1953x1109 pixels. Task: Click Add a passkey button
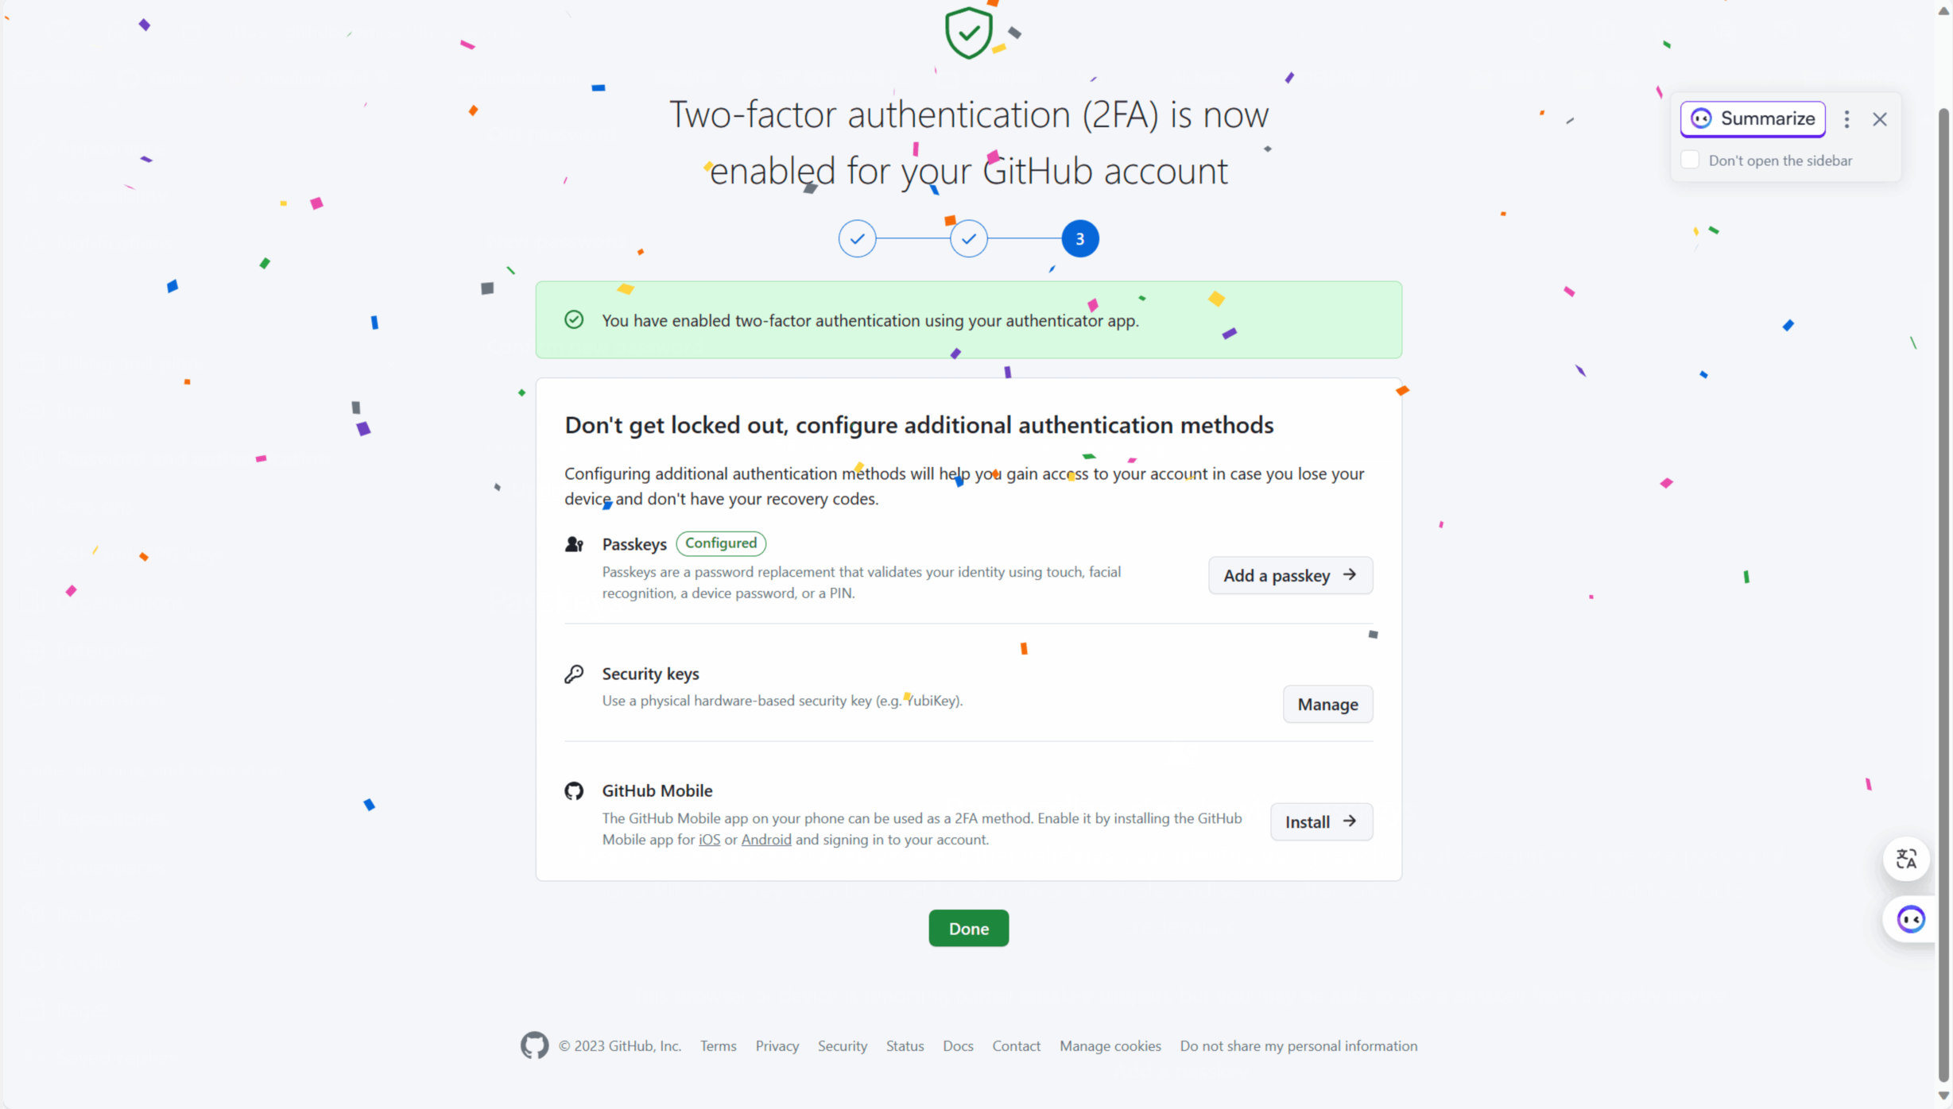(x=1290, y=575)
